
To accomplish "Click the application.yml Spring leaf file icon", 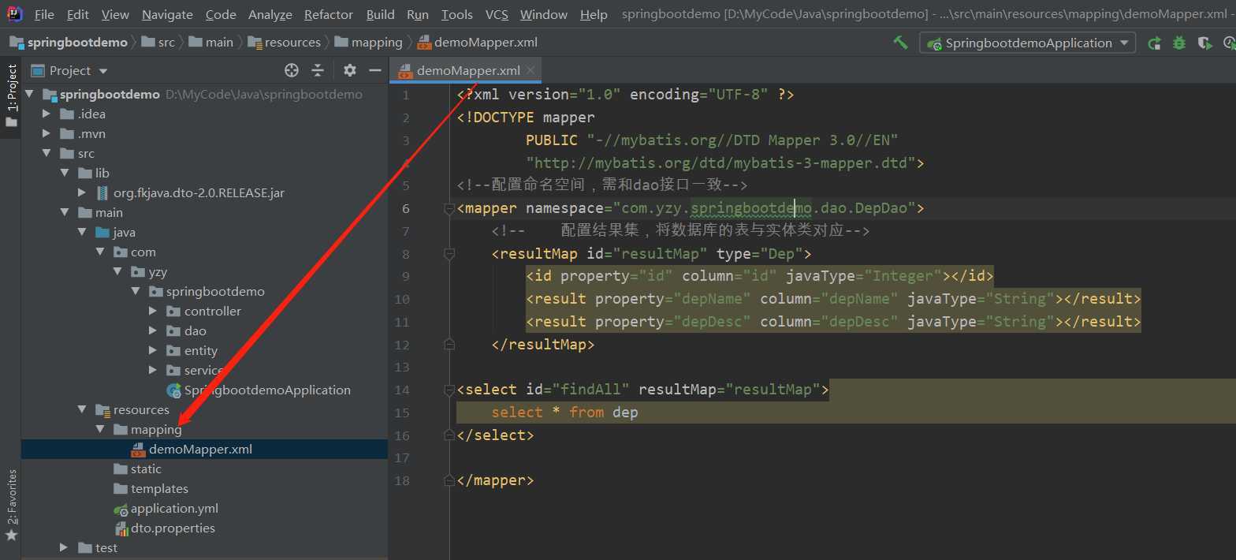I will pyautogui.click(x=121, y=509).
